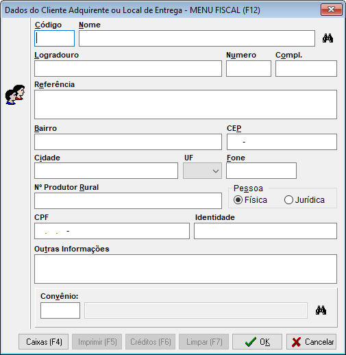
Task: Click the binoculars icon in Convênio section
Action: point(321,310)
